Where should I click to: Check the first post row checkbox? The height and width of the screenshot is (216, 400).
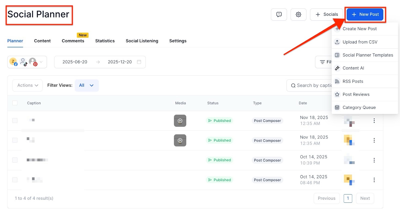pos(15,121)
